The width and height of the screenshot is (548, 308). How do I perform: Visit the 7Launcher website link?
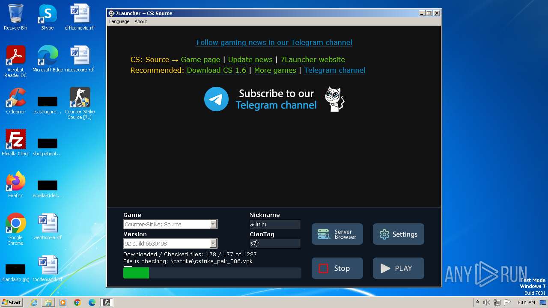coord(313,59)
